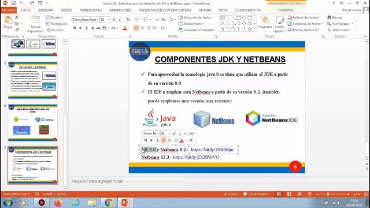Click the zoom slider handle
Image resolution: width=370 pixels, height=208 pixels.
tap(328, 194)
